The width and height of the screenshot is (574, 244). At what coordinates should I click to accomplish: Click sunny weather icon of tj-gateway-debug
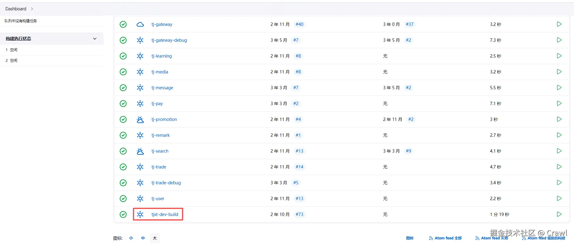140,40
